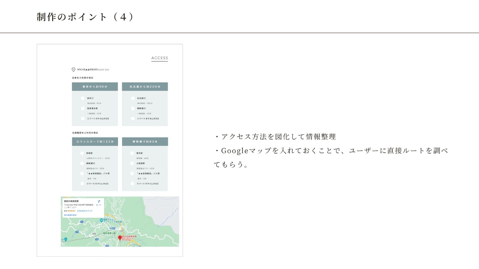479x269 pixels.
Task: Select the 東京IC step circle
Action: tap(83, 98)
